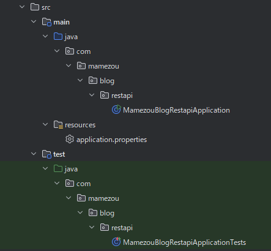Screen dimensions: 271x251
Task: Select the blog package under main
Action: tap(107, 81)
